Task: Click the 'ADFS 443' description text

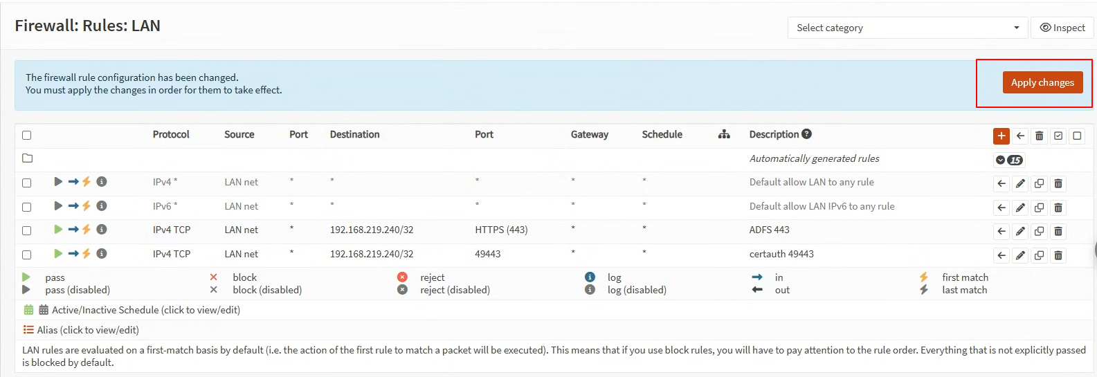Action: (x=770, y=230)
